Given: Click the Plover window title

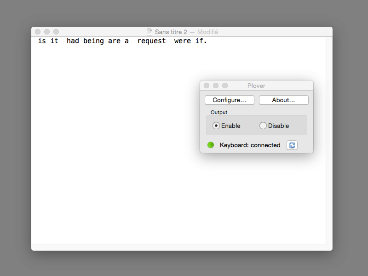Looking at the screenshot, I should click(256, 86).
